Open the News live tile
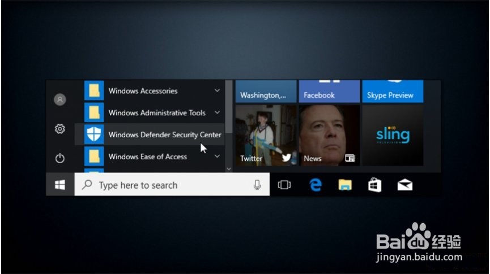Screen dimensions: 490x274 [329, 135]
